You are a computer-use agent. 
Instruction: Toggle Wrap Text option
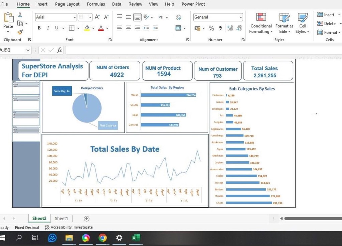[x=178, y=17]
